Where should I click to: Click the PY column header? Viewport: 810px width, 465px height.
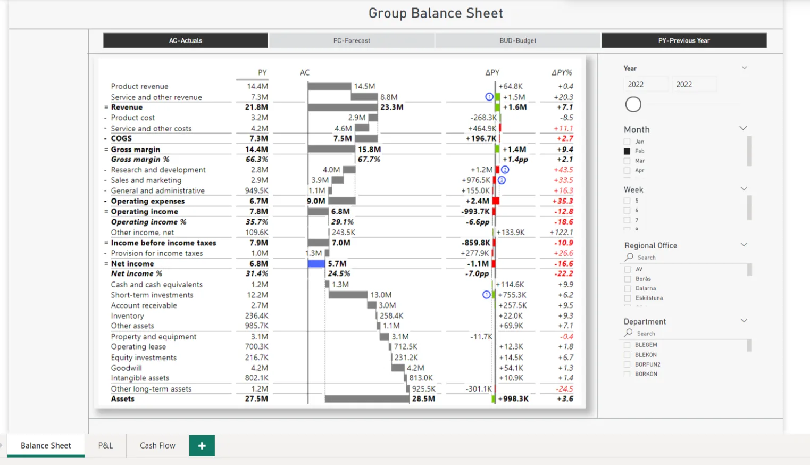coord(262,72)
